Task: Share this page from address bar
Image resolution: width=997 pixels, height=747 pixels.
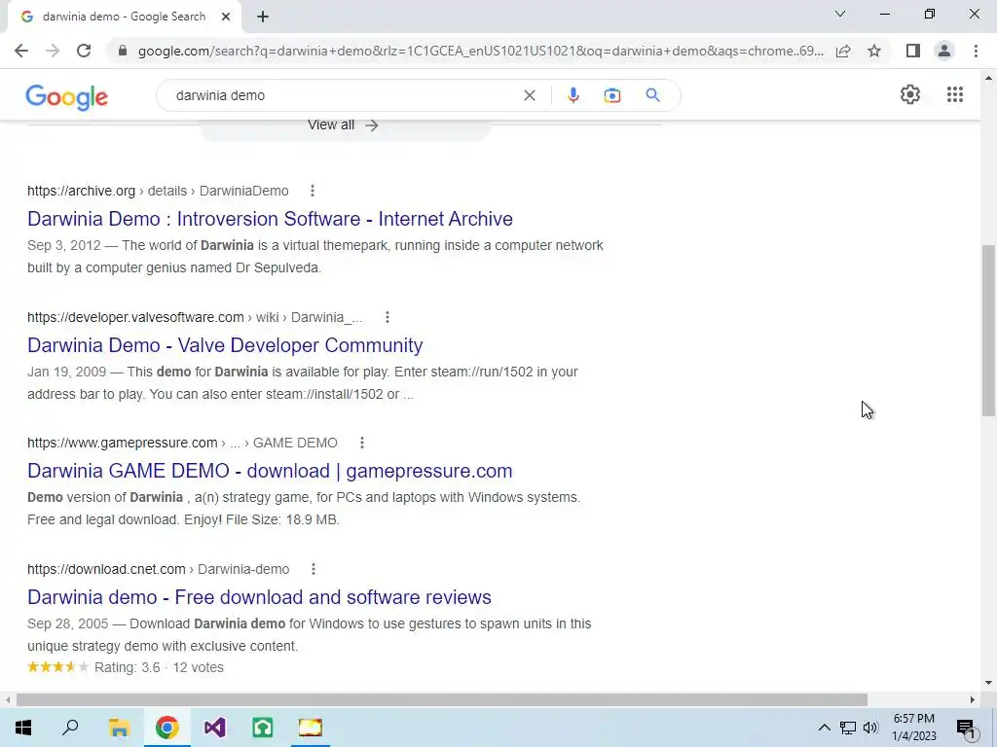Action: (x=843, y=51)
